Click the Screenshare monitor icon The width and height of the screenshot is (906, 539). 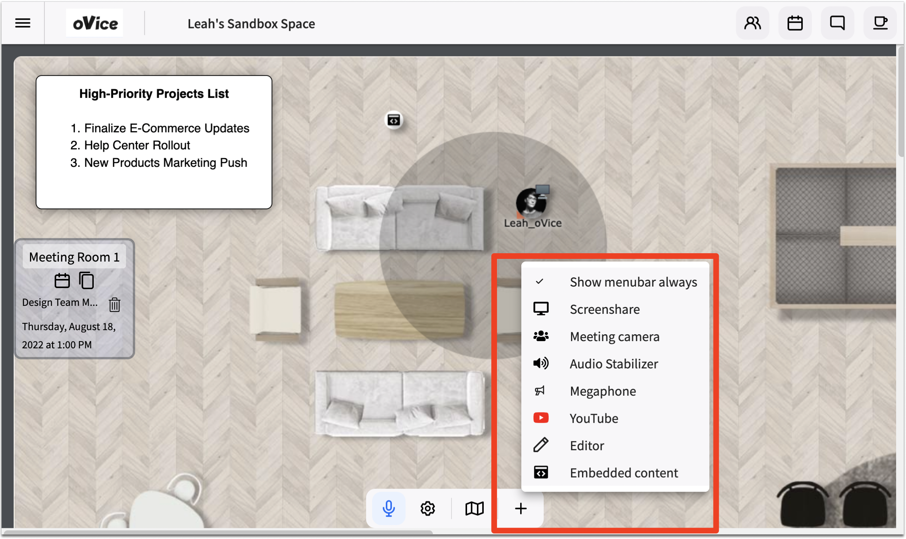pos(541,309)
